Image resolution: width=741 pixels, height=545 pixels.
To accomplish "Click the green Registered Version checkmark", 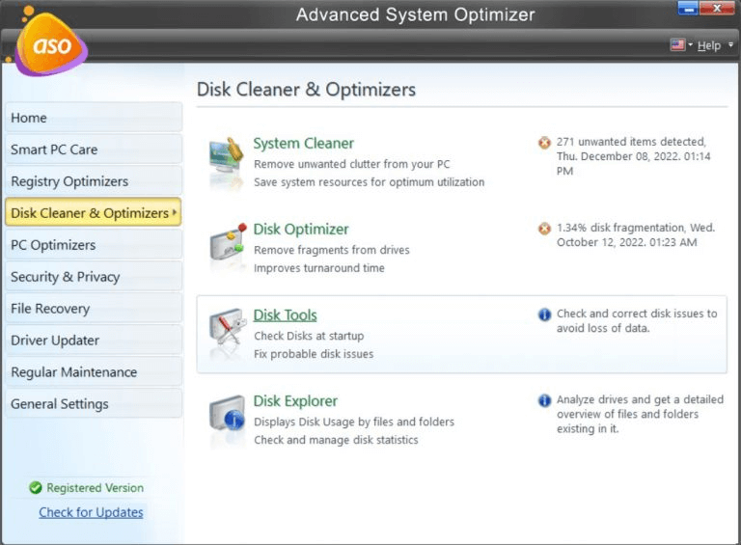I will tap(36, 488).
